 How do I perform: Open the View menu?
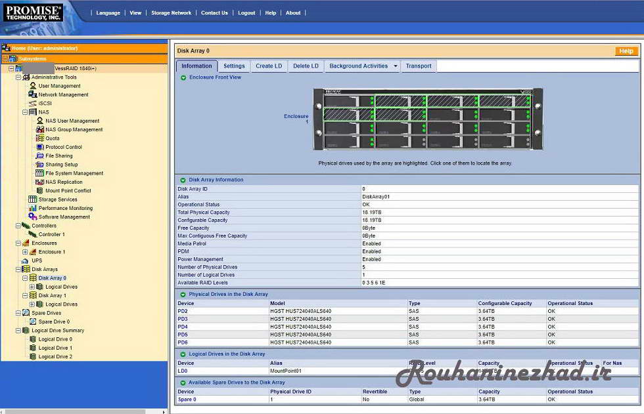[135, 12]
